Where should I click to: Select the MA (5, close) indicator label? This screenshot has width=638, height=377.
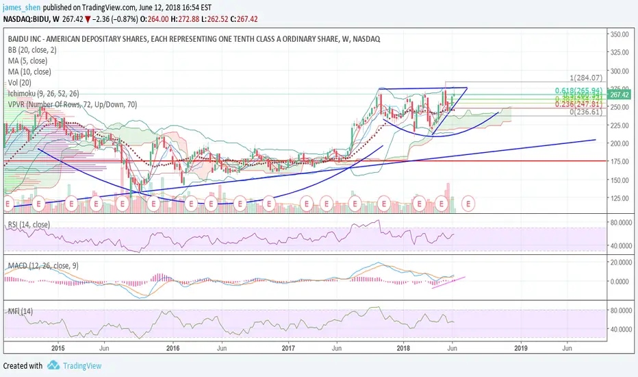click(x=27, y=61)
